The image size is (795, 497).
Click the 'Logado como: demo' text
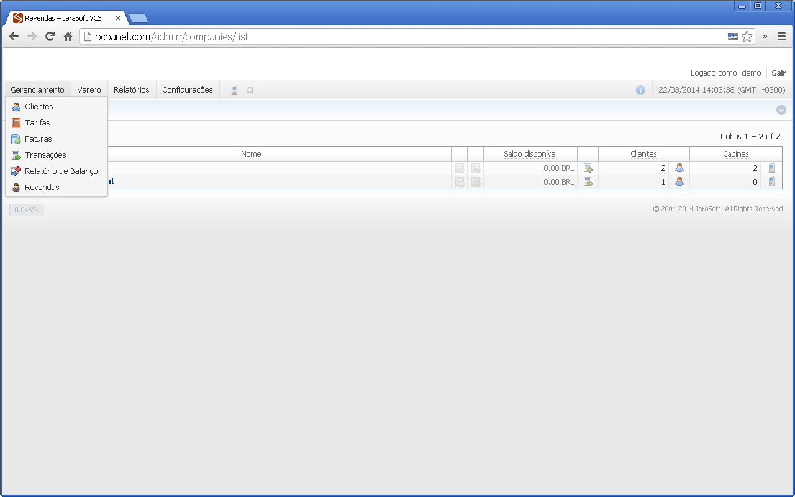click(725, 73)
